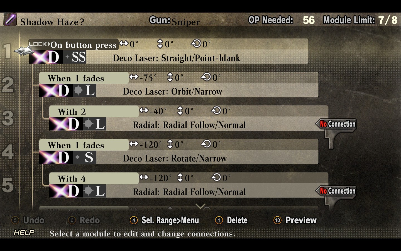
Task: Select the Deco Laser: Orbit/Narrow module row
Action: pos(179,85)
